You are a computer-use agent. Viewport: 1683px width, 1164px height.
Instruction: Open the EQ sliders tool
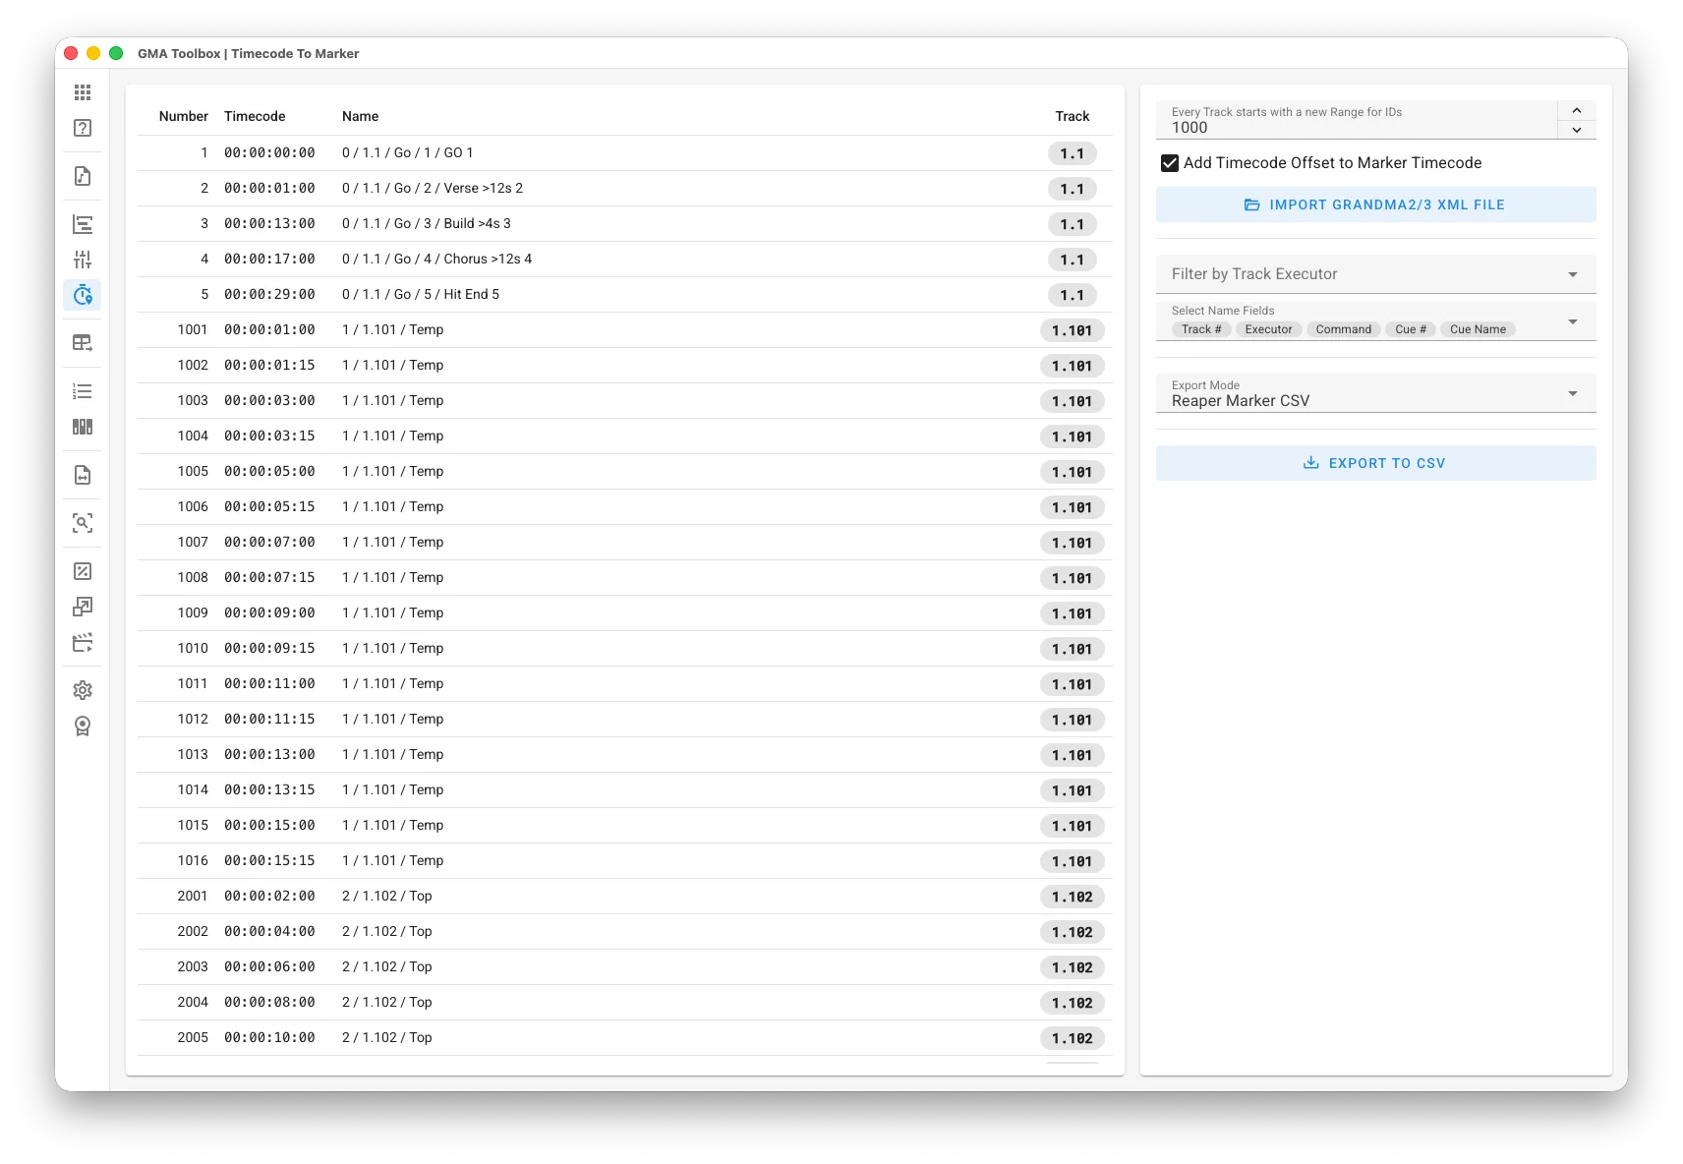coord(83,259)
